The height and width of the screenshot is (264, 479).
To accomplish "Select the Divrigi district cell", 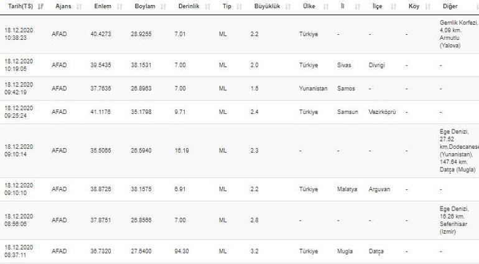I will click(x=381, y=65).
